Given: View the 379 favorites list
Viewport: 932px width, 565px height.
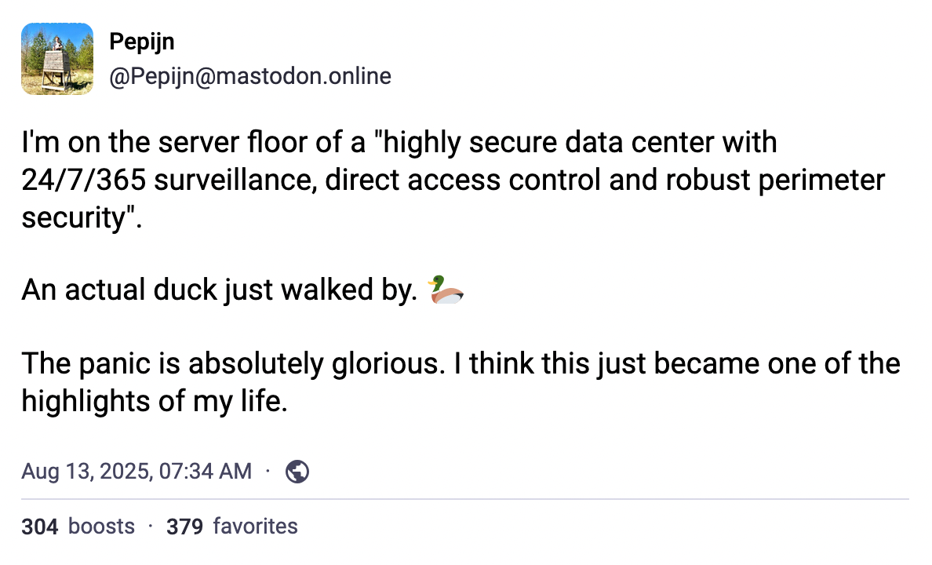Looking at the screenshot, I should [x=231, y=526].
